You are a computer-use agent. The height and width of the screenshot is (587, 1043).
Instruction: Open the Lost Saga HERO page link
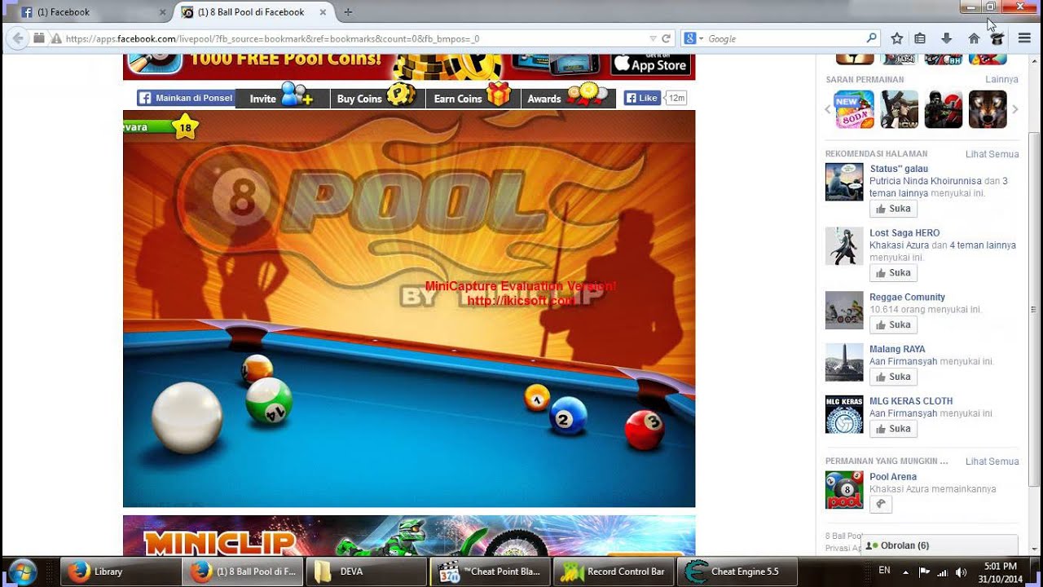(x=904, y=233)
